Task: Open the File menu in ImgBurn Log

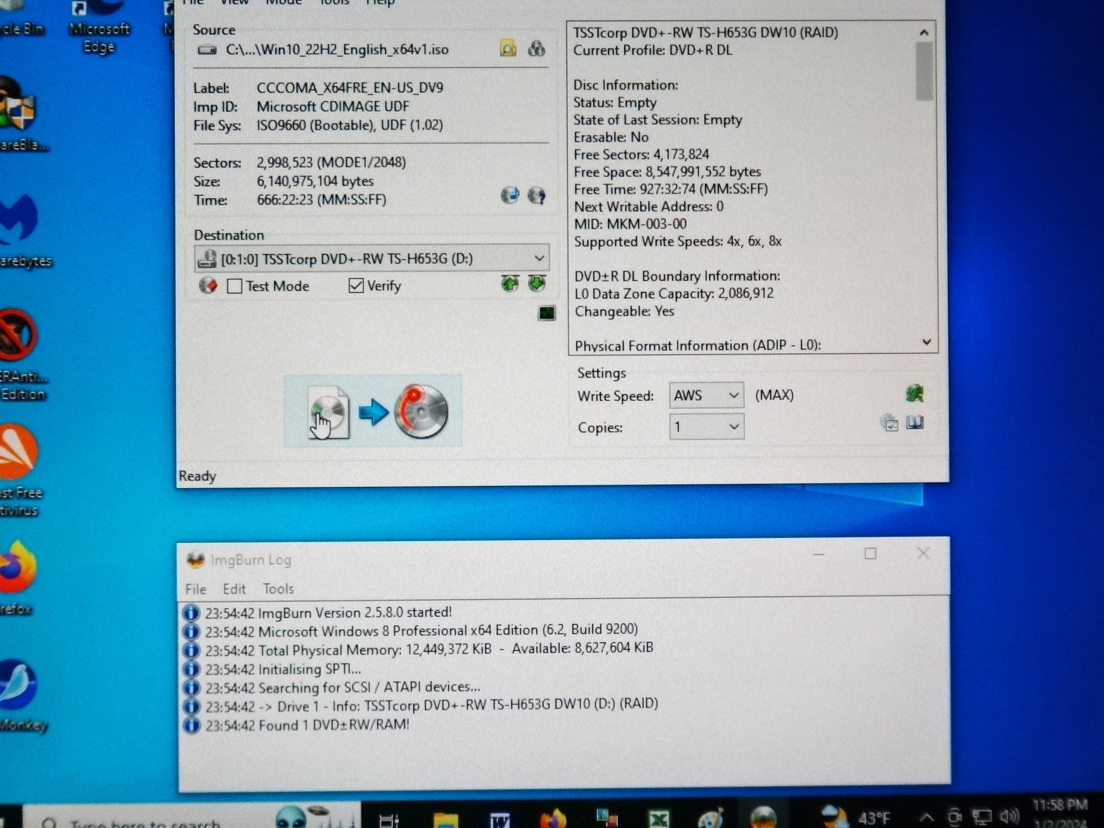Action: tap(195, 589)
